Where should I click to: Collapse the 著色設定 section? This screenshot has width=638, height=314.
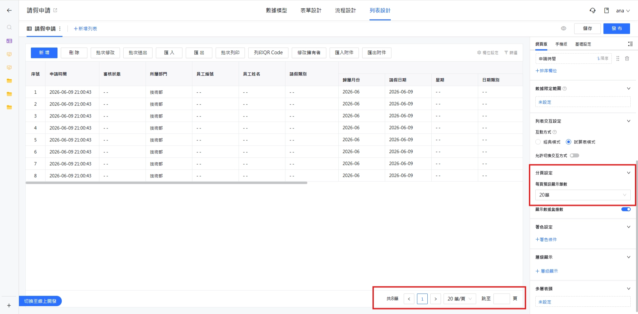[629, 227]
